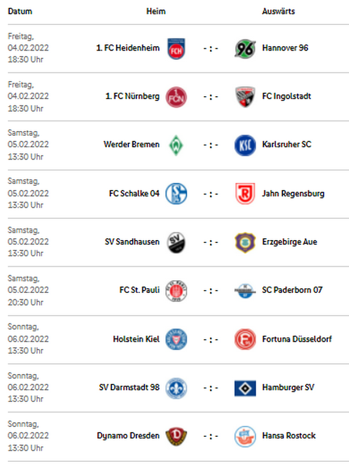Click the Jahn Regensburg red crest

pos(245,193)
